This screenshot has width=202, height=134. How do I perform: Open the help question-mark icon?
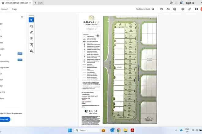[x=171, y=3]
